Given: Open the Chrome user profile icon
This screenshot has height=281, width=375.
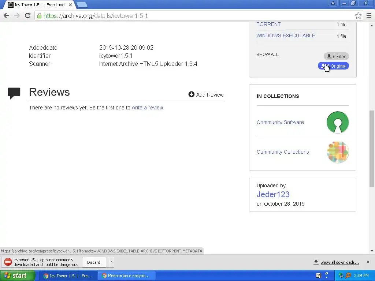Looking at the screenshot, I should 333,3.
